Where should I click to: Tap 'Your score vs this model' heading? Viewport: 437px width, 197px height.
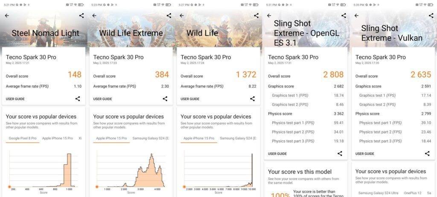(x=300, y=172)
